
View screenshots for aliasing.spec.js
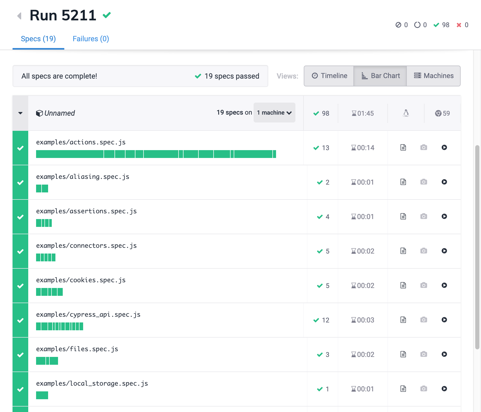point(423,182)
